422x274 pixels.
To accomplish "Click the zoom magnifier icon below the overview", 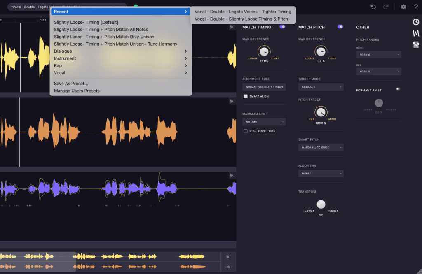I will point(228,267).
